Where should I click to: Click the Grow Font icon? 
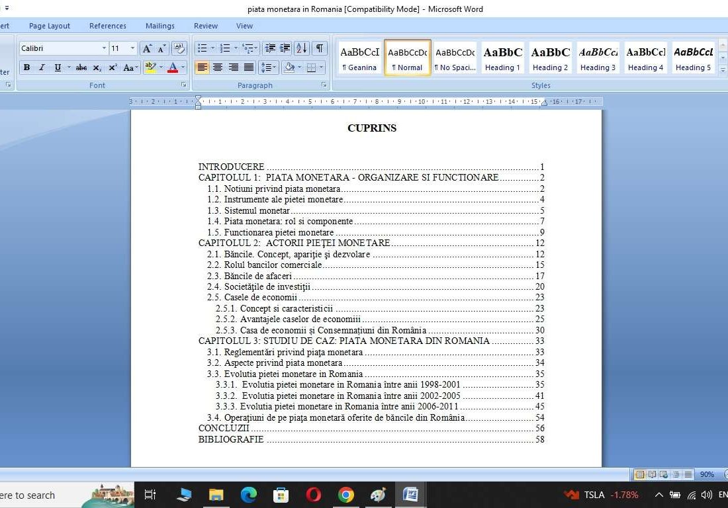[x=147, y=48]
